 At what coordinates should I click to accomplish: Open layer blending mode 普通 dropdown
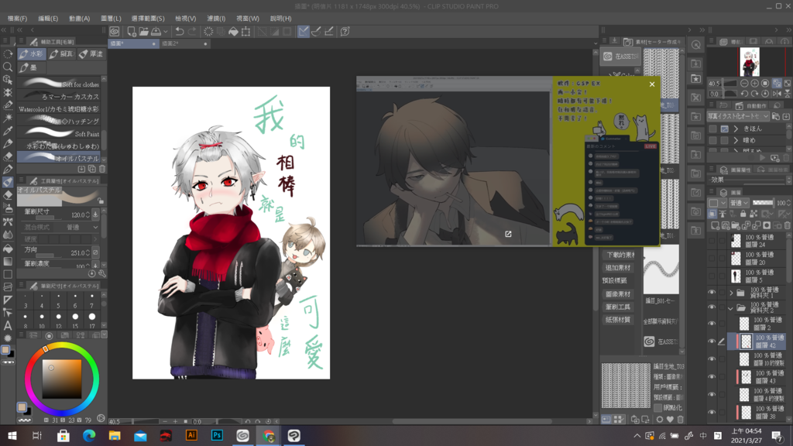tap(738, 203)
